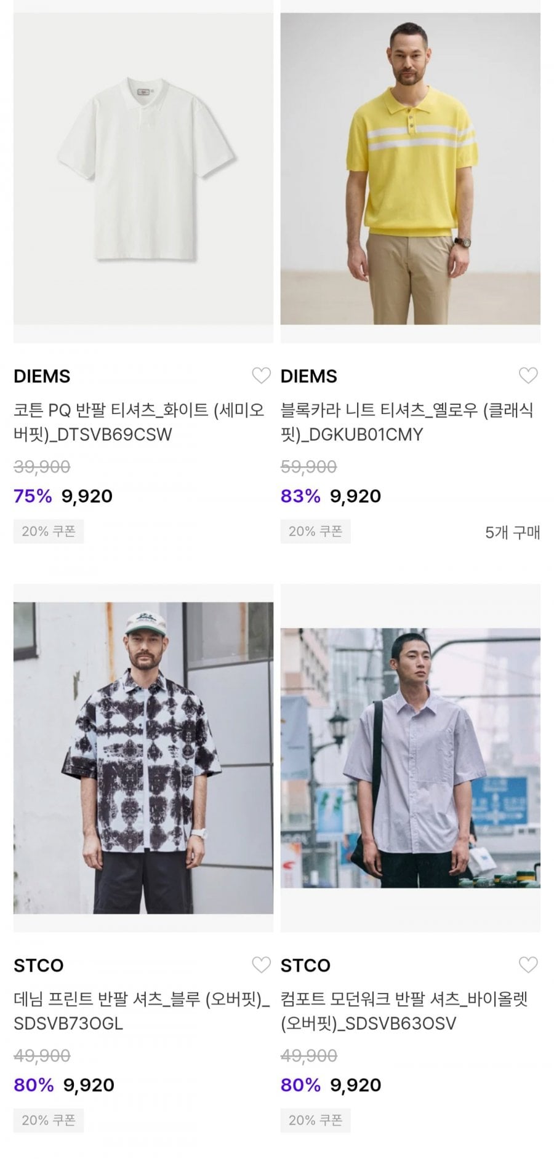The width and height of the screenshot is (554, 1159).
Task: Open DIEMS brand above white tee
Action: [42, 376]
